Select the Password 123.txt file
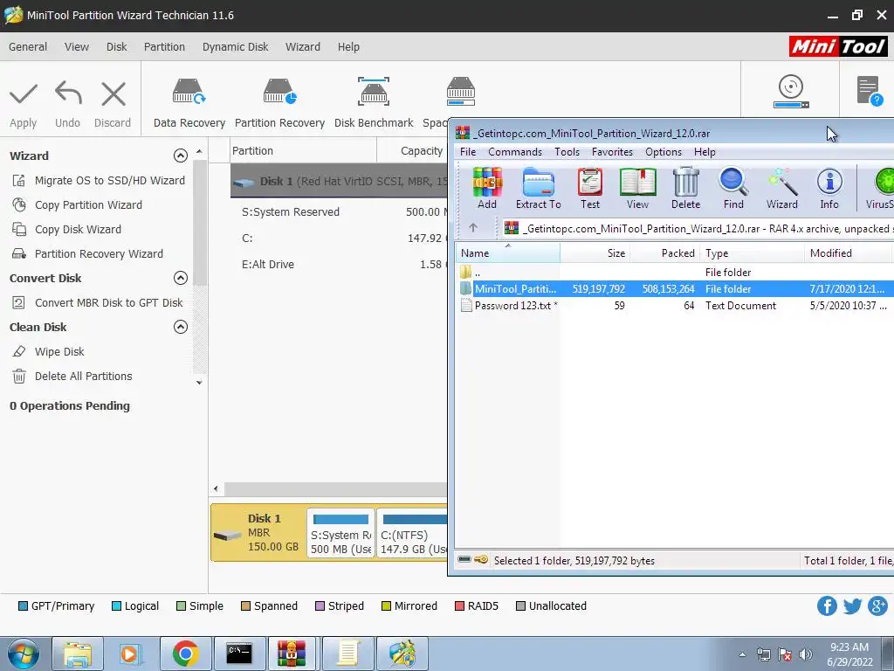 click(676, 305)
